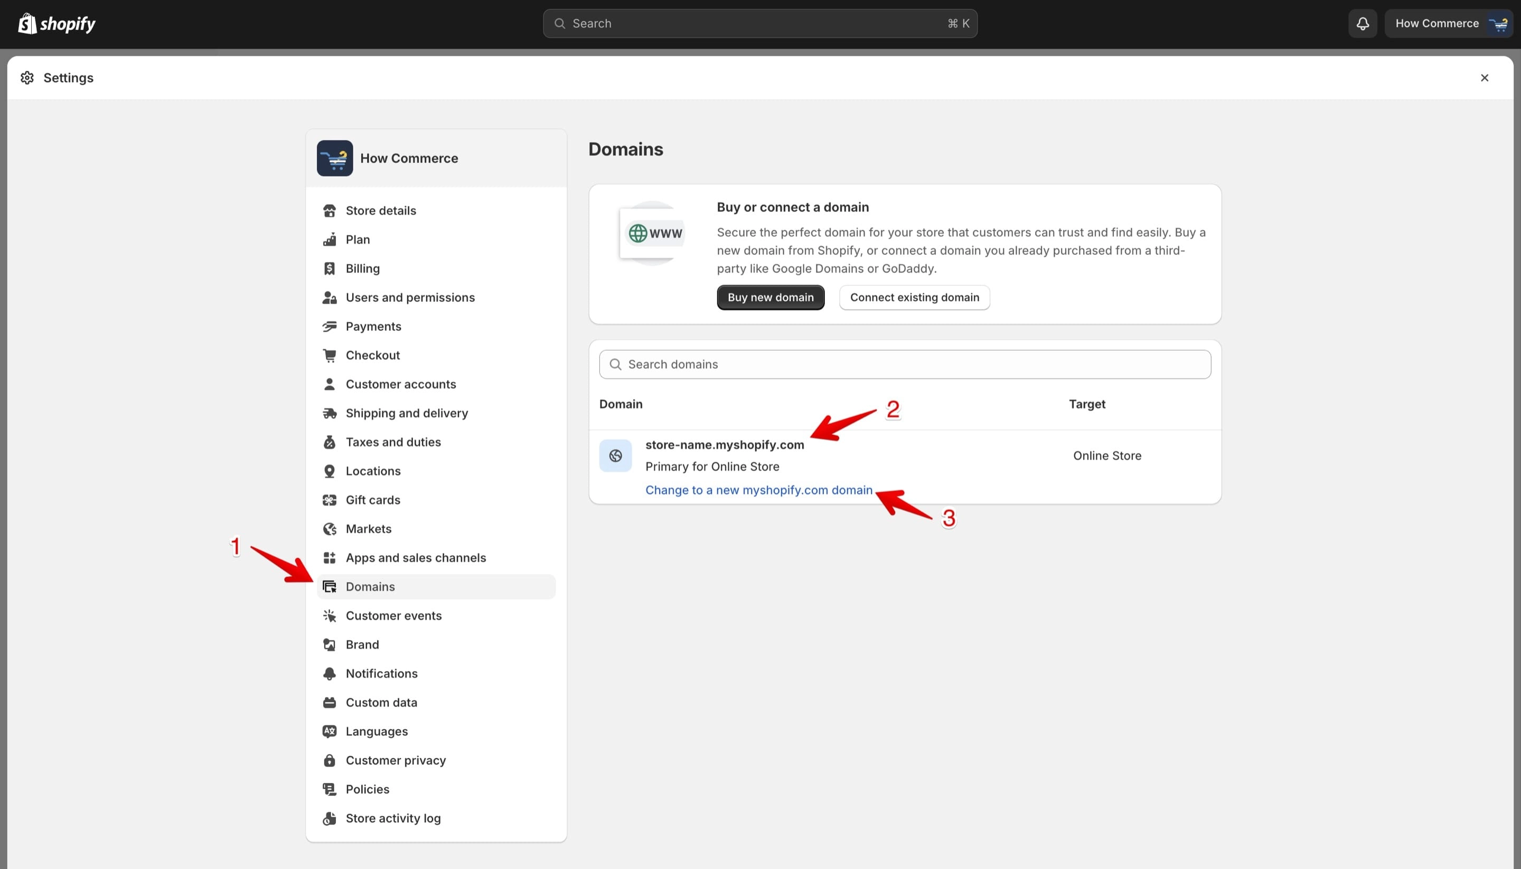1521x869 pixels.
Task: Click the globe icon beside store-name.myshopify.com
Action: tap(615, 456)
